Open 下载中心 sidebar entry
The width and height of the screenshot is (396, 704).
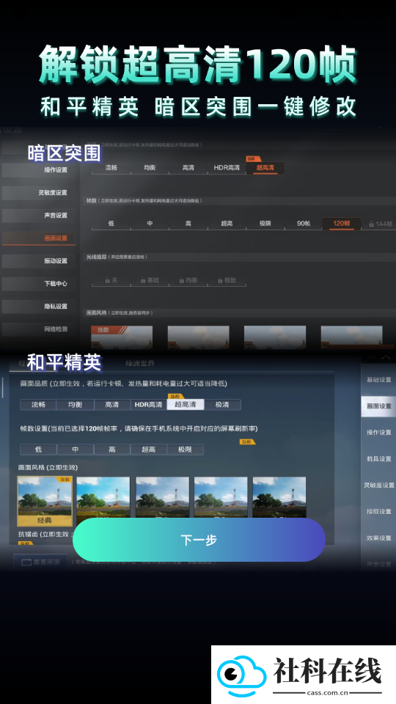(x=39, y=284)
